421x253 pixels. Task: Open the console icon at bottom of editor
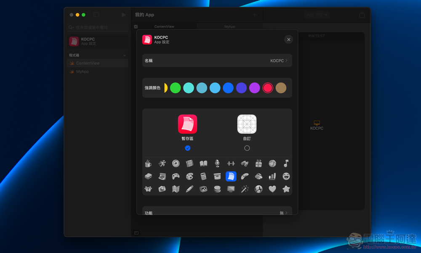click(x=136, y=233)
